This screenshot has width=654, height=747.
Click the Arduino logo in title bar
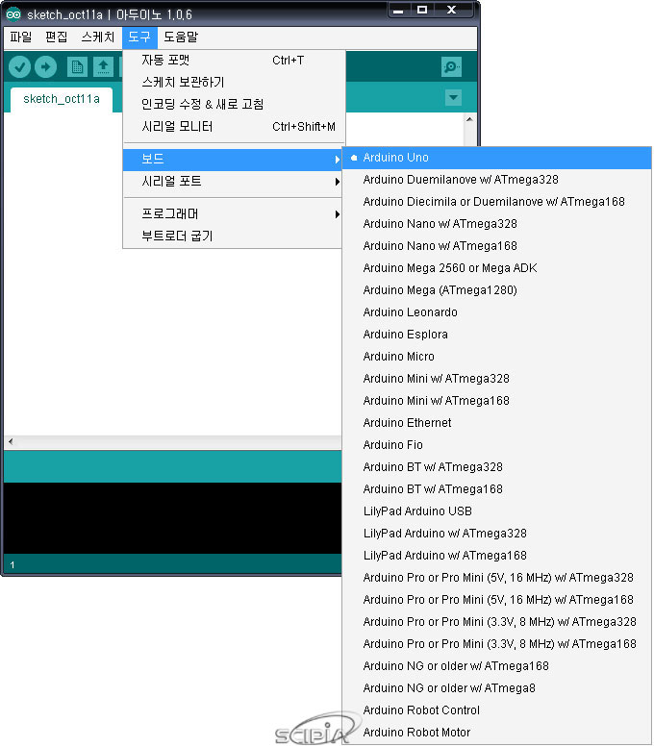pos(13,14)
